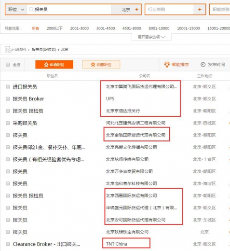230x251 pixels.
Task: Open the 报关员 Broker job posting
Action: 28,99
